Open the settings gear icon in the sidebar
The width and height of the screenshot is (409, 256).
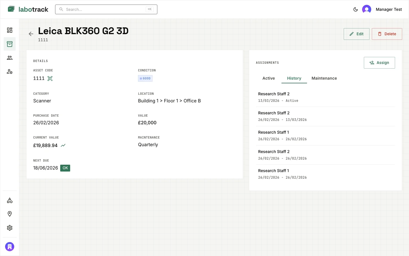pos(10,228)
